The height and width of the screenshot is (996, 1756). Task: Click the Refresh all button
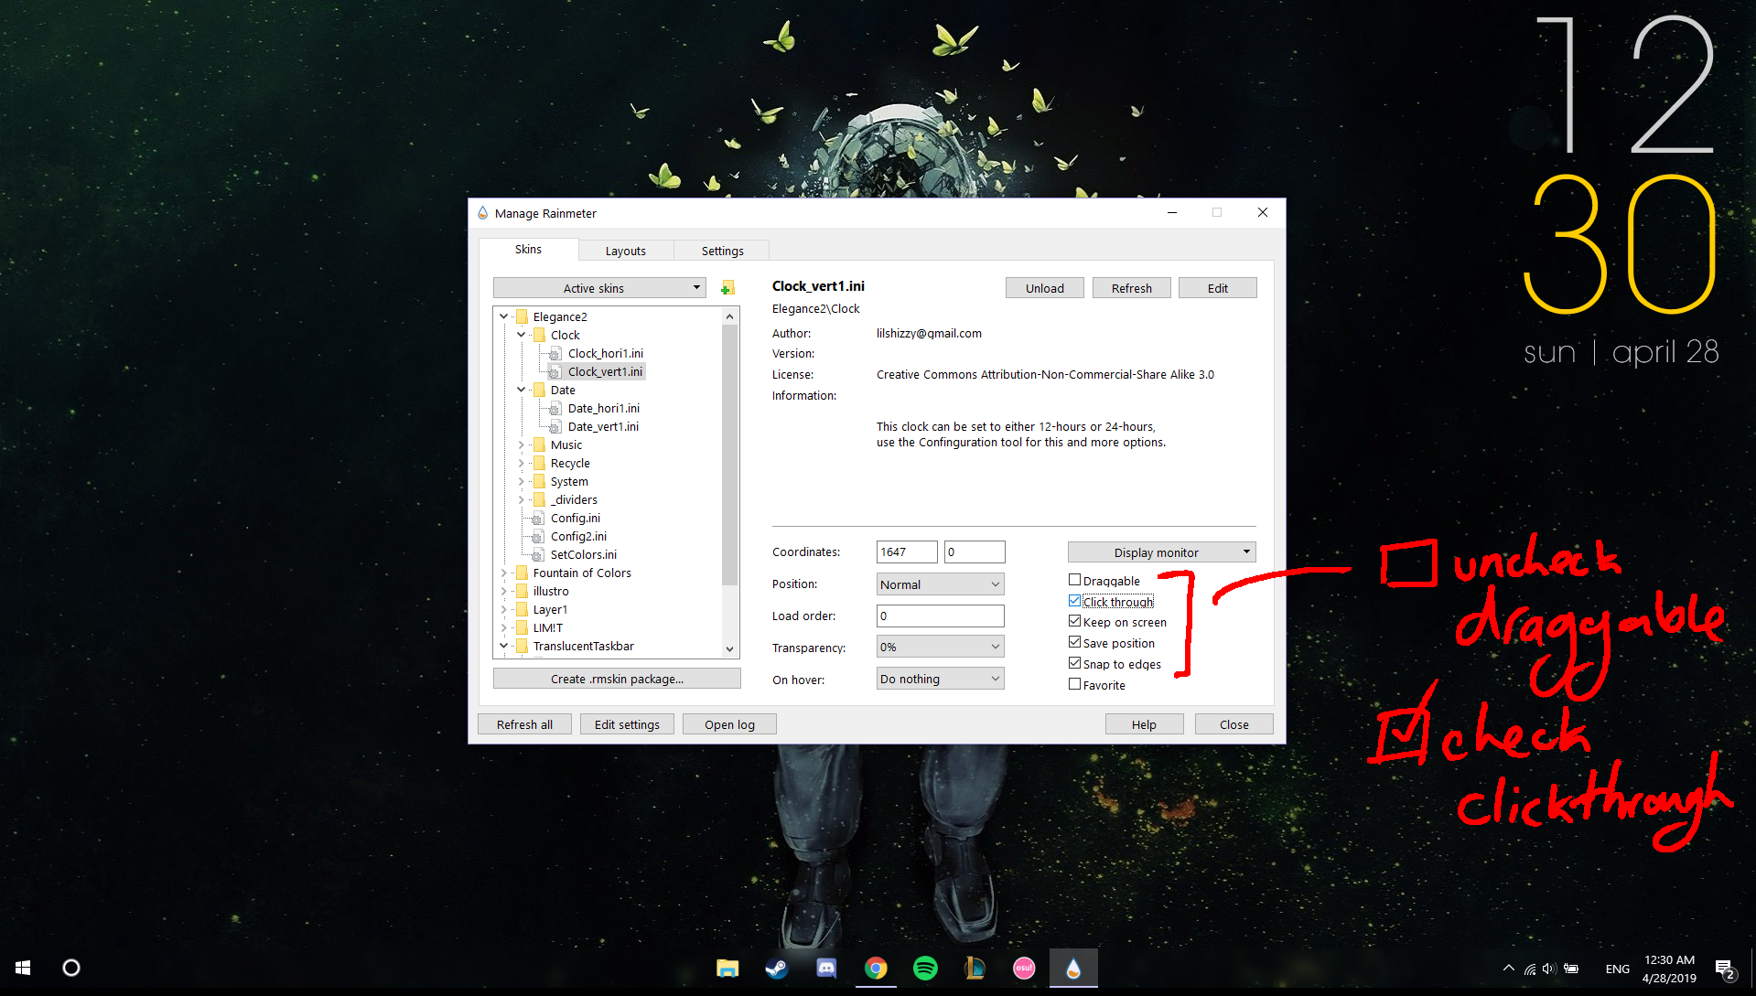pos(524,724)
